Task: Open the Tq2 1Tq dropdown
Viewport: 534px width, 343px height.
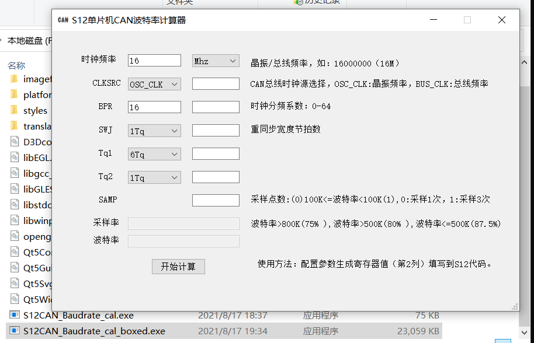Action: 154,177
